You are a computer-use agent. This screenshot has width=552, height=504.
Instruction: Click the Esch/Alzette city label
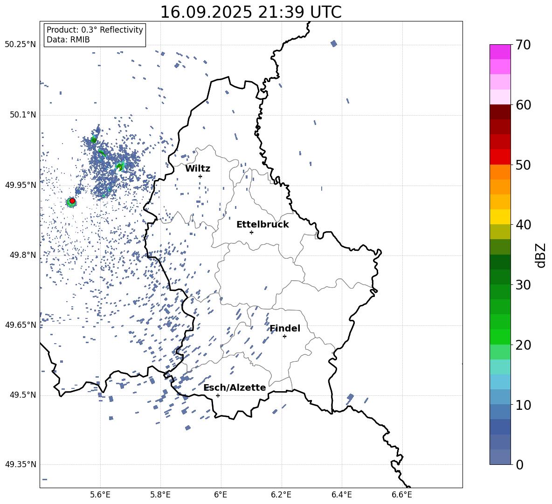pyautogui.click(x=235, y=387)
